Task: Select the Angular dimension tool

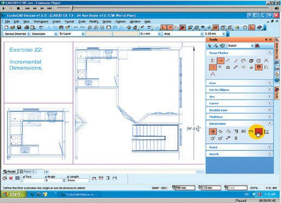Action: (266, 132)
